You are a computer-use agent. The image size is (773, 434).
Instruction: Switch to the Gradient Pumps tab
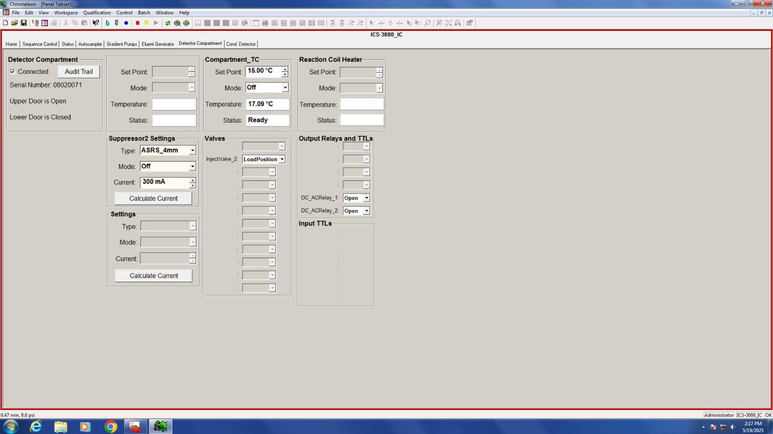(121, 44)
